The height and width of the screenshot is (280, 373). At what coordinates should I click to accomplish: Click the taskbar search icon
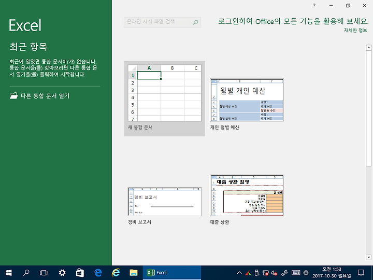pyautogui.click(x=26, y=273)
